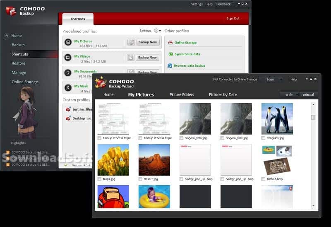Open Help in the Backup Wizard
Image resolution: width=331 pixels, height=227 pixels.
coord(294,79)
